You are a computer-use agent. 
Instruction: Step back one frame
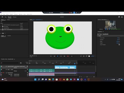pyautogui.click(x=54, y=56)
